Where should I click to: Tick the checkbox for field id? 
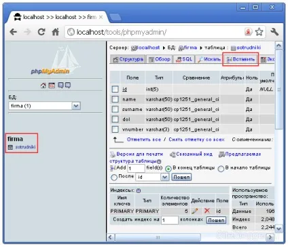115,89
